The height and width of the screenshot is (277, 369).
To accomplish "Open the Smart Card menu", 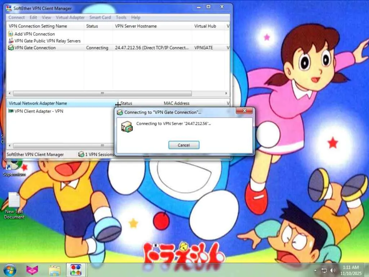I will [x=100, y=17].
